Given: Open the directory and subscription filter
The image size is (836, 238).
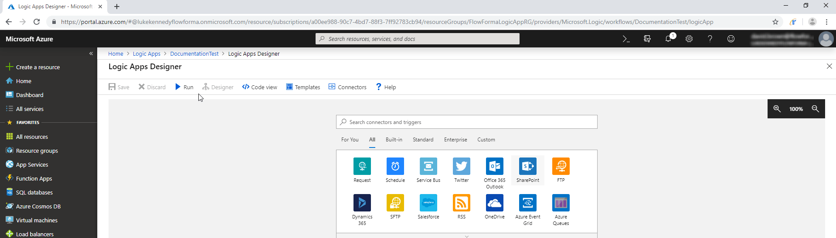Looking at the screenshot, I should click(x=647, y=39).
